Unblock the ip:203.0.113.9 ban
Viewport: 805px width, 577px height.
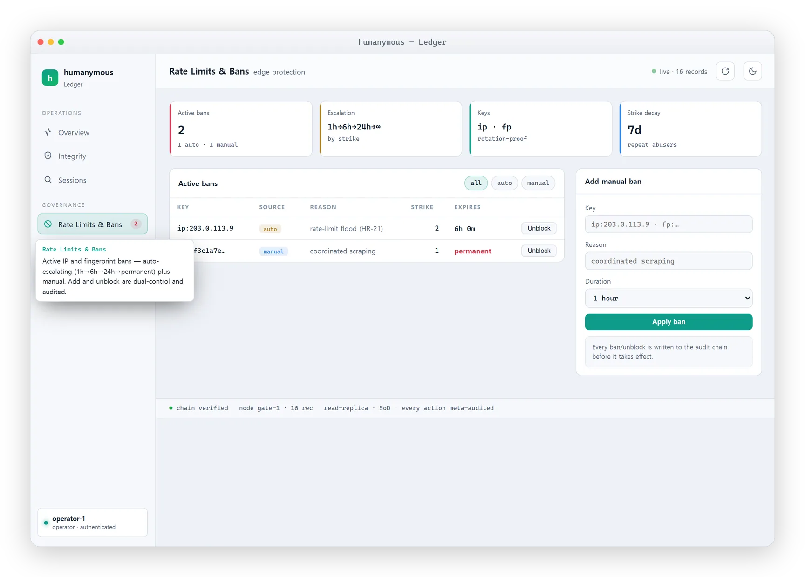[x=539, y=228]
